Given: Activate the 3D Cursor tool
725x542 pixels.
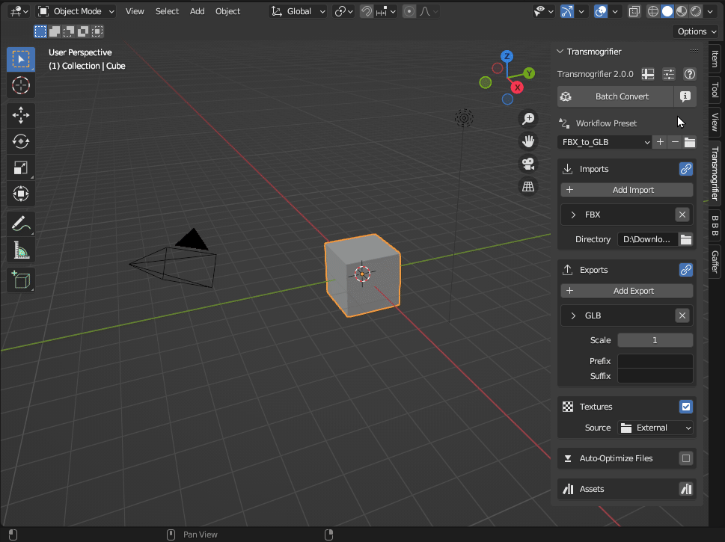Looking at the screenshot, I should [21, 86].
